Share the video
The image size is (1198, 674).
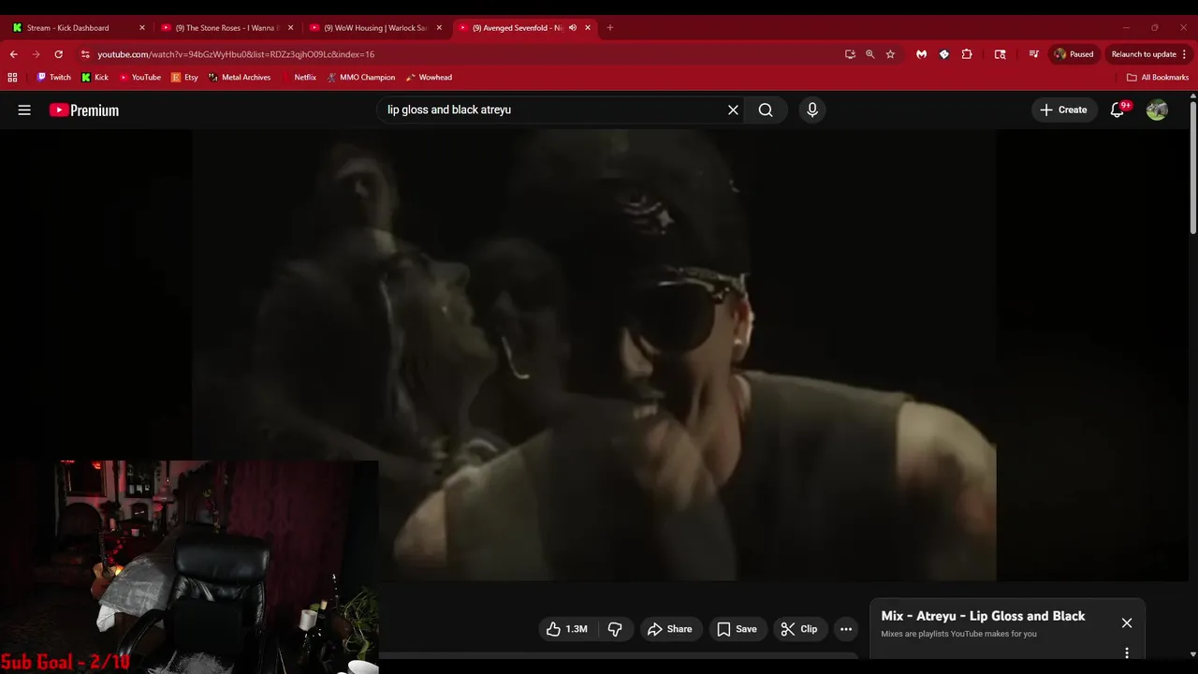[670, 629]
